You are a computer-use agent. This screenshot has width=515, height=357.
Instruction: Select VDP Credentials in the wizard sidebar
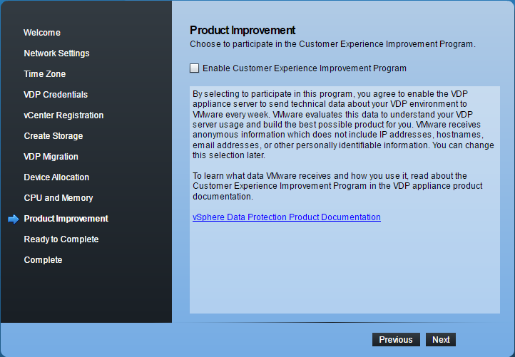pos(56,95)
